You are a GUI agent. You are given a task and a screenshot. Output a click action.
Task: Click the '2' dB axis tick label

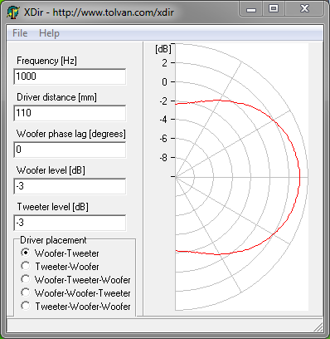coord(165,63)
